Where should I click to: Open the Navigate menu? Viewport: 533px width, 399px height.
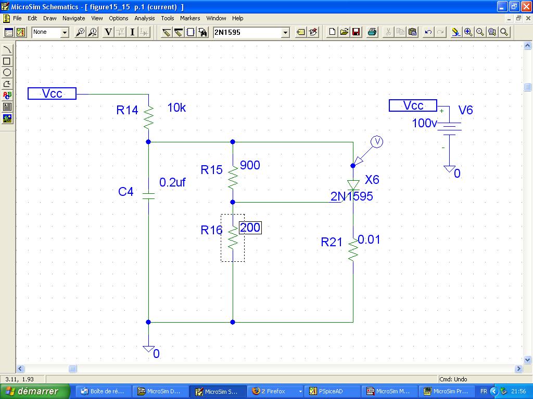click(74, 18)
